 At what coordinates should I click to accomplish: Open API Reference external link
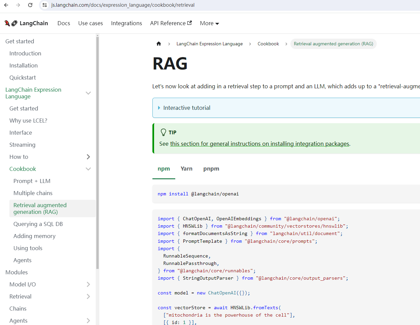(171, 23)
